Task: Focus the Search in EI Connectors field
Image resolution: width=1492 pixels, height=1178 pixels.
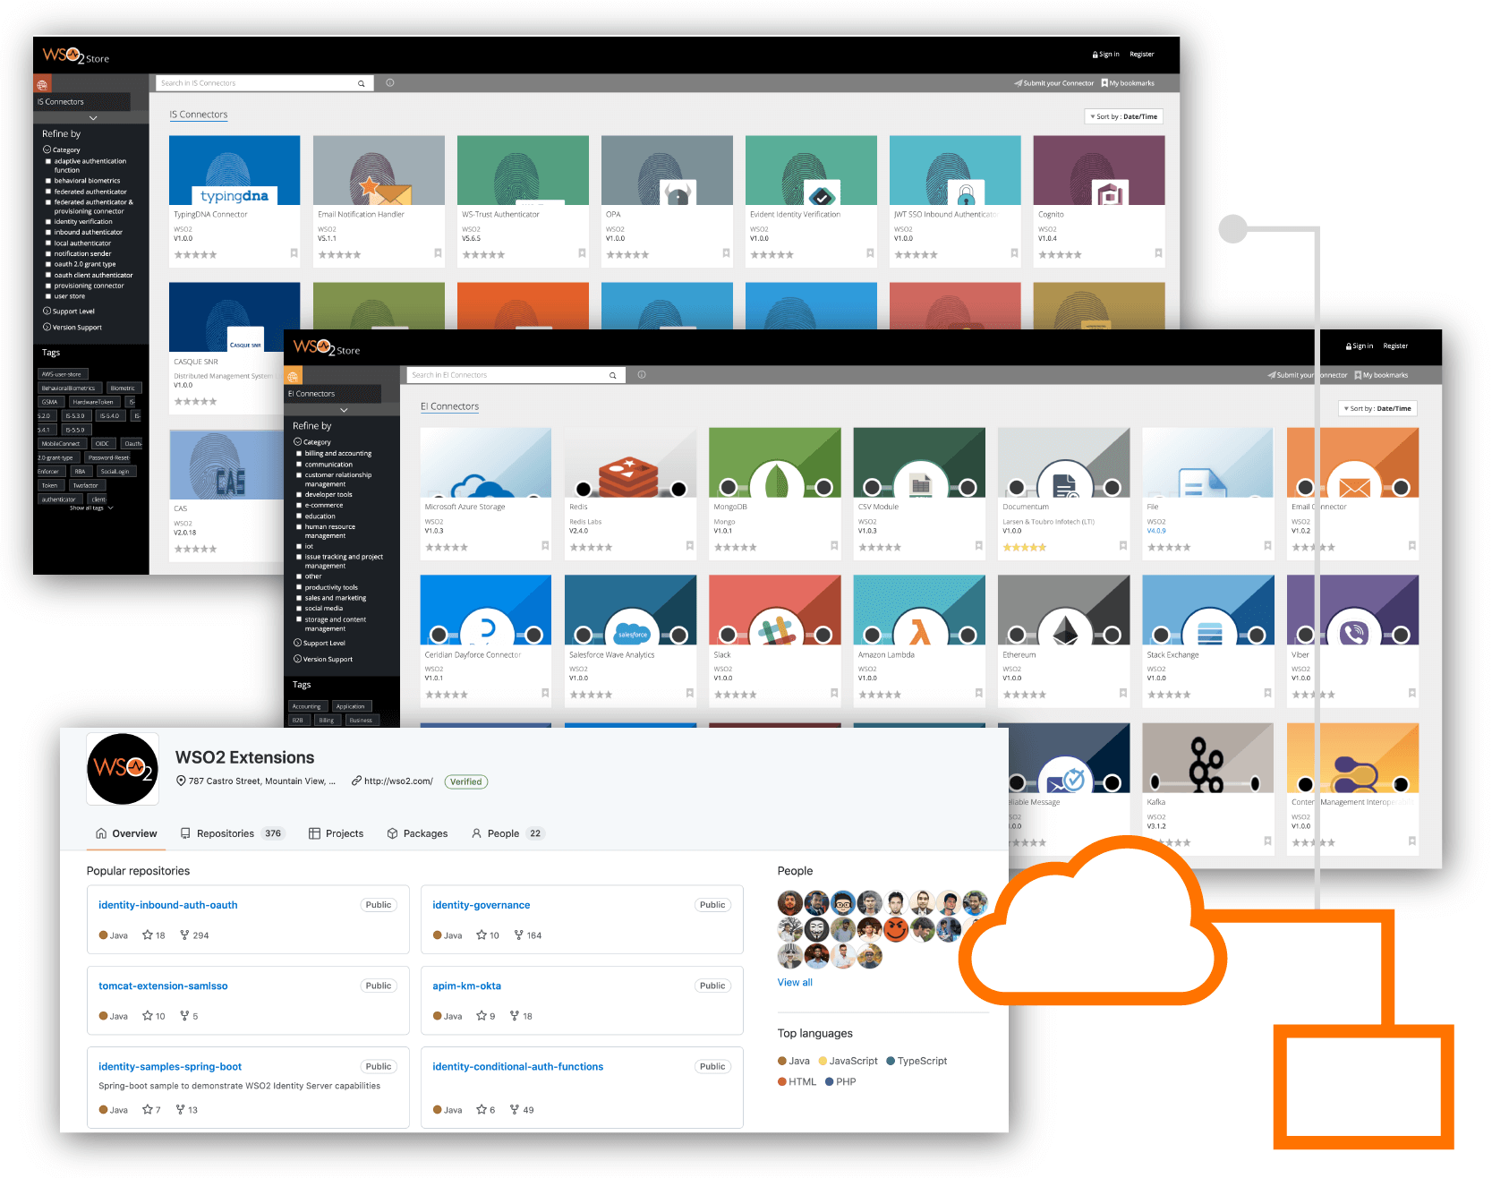Action: 507,375
